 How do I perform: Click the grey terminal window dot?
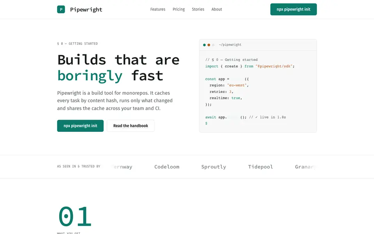213,45
